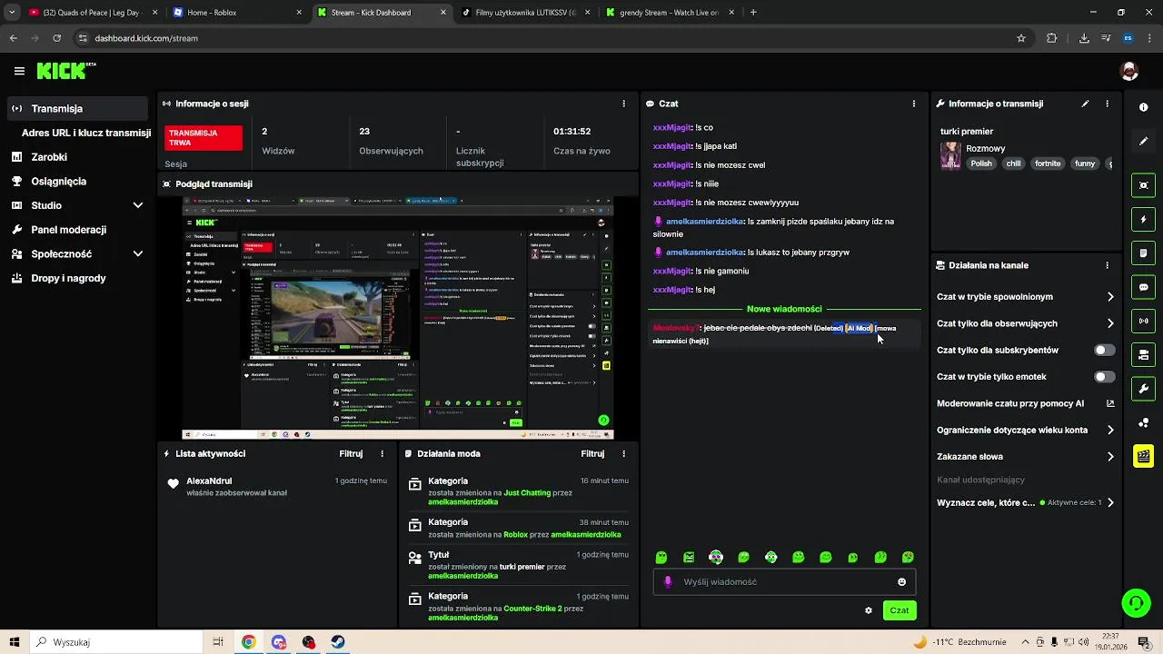This screenshot has height=654, width=1163.
Task: Edit stream info with pencil icon
Action: point(1085,104)
